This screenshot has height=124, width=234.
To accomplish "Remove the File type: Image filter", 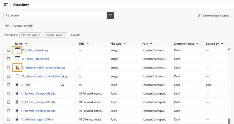I will coord(65,35).
